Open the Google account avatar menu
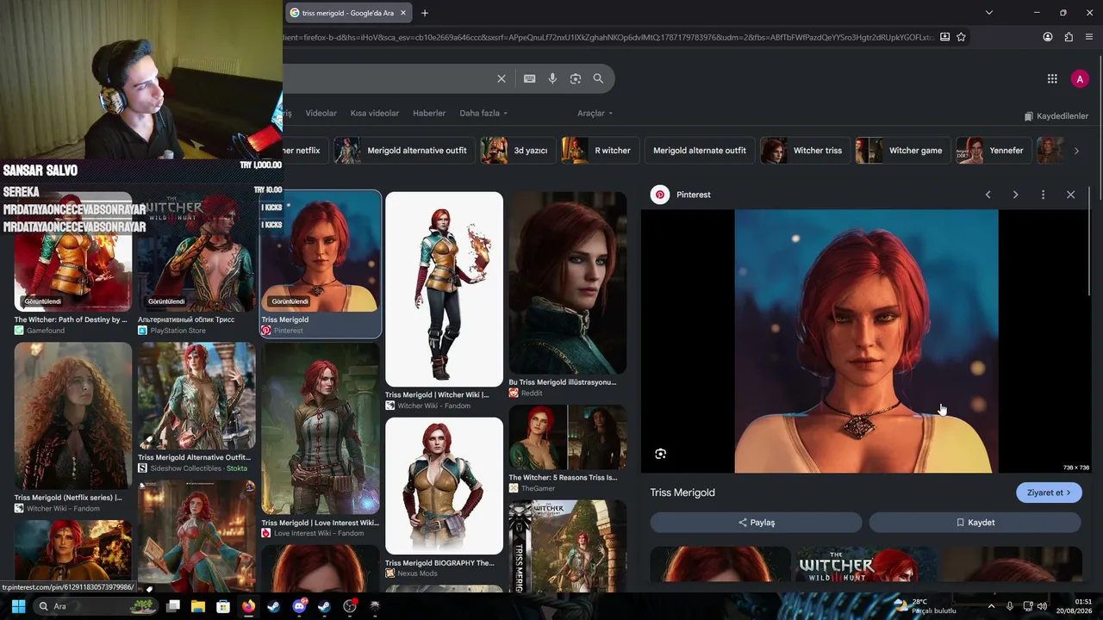The image size is (1103, 620). (x=1080, y=78)
